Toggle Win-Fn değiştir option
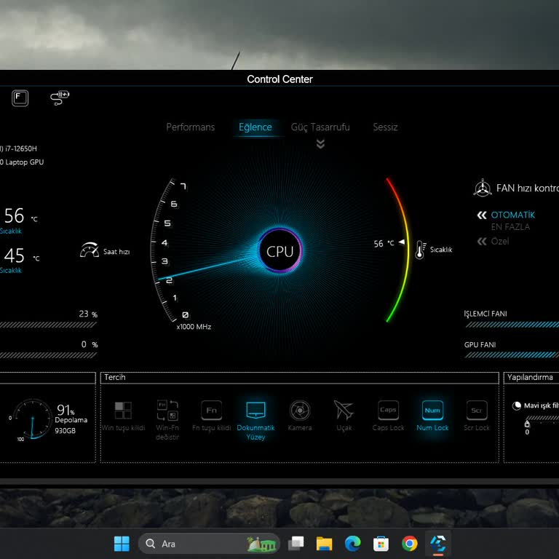 (167, 420)
